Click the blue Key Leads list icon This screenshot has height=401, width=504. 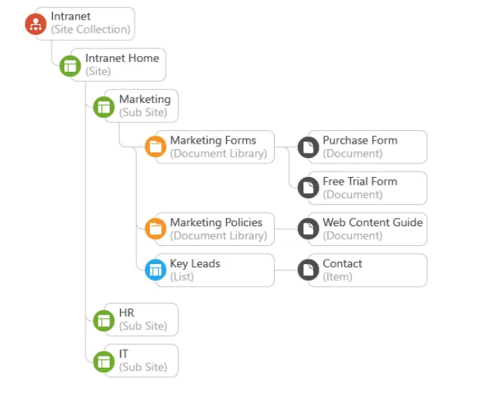(156, 269)
